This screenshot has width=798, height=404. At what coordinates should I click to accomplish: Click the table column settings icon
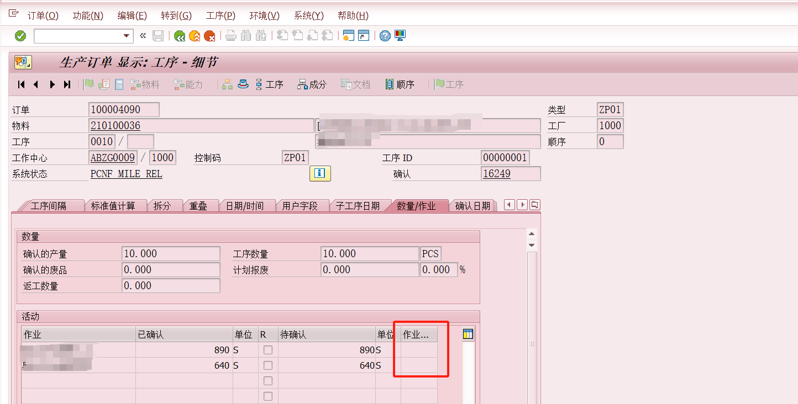468,334
